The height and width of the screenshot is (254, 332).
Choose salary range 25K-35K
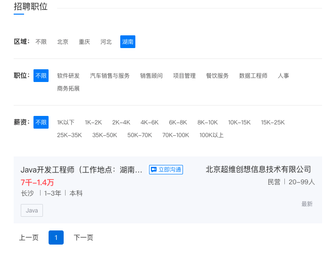point(69,135)
